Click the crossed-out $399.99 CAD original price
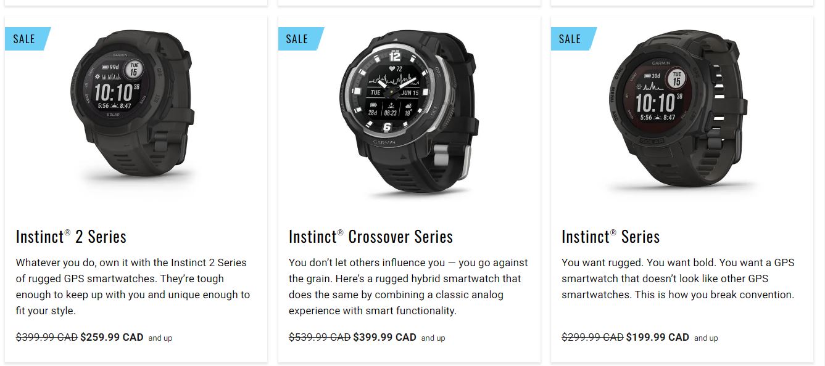Screen dimensions: 825x366 coord(47,338)
